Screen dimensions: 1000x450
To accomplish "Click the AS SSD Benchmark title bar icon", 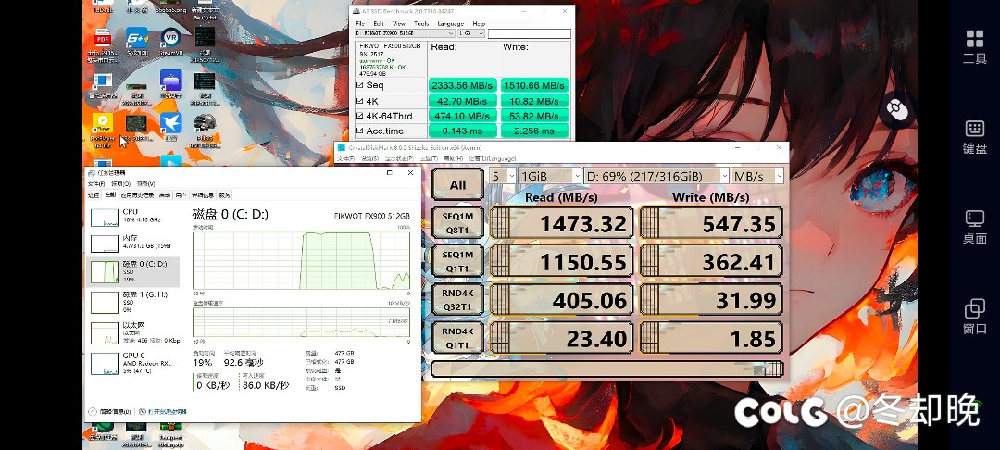I will point(355,11).
